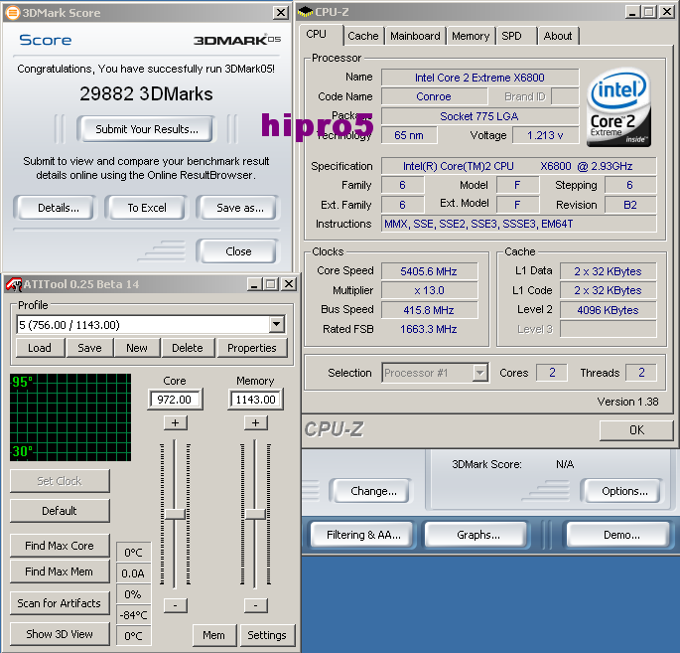Decrease Core clock with minus button
This screenshot has height=653, width=680.
tap(175, 605)
